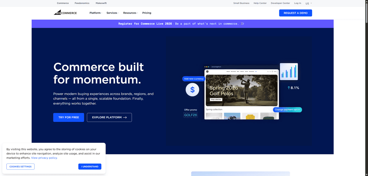Click the TRY FOR FREE button
The height and width of the screenshot is (176, 368).
tap(68, 117)
